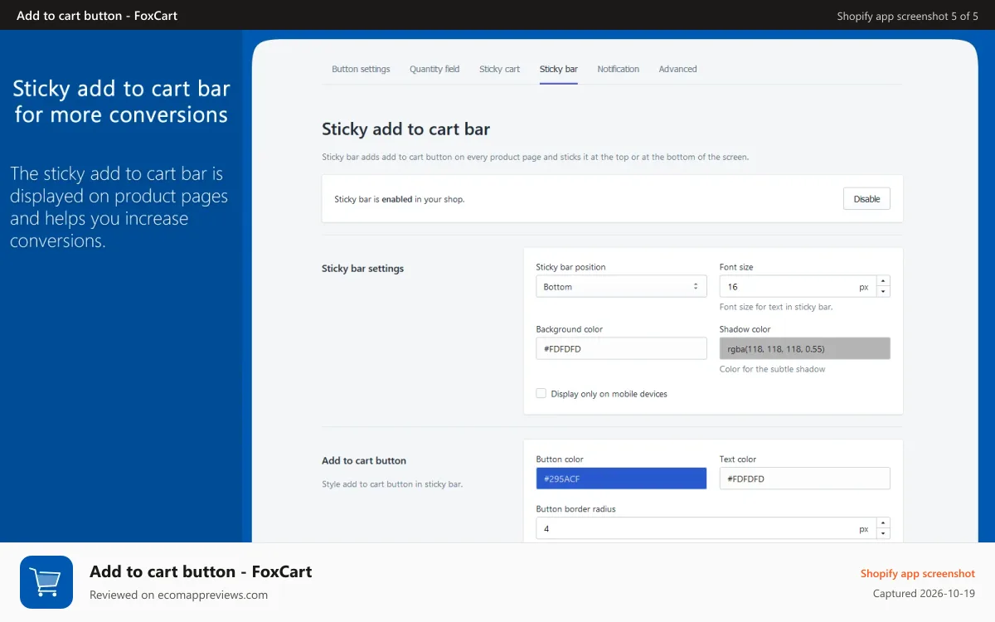Click 'Color for the subtle shadow' hint
The height and width of the screenshot is (622, 995).
[772, 369]
